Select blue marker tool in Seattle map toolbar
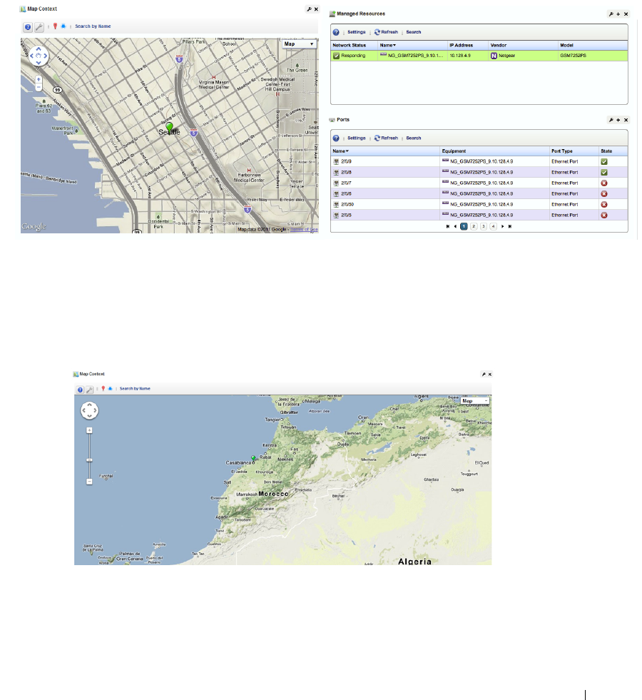Viewport: 642px width, 700px height. pyautogui.click(x=63, y=26)
